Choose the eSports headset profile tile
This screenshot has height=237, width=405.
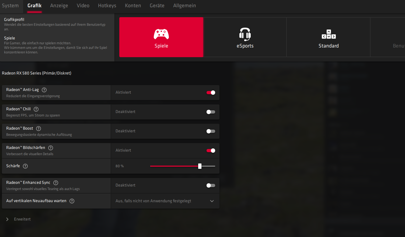[x=245, y=37]
